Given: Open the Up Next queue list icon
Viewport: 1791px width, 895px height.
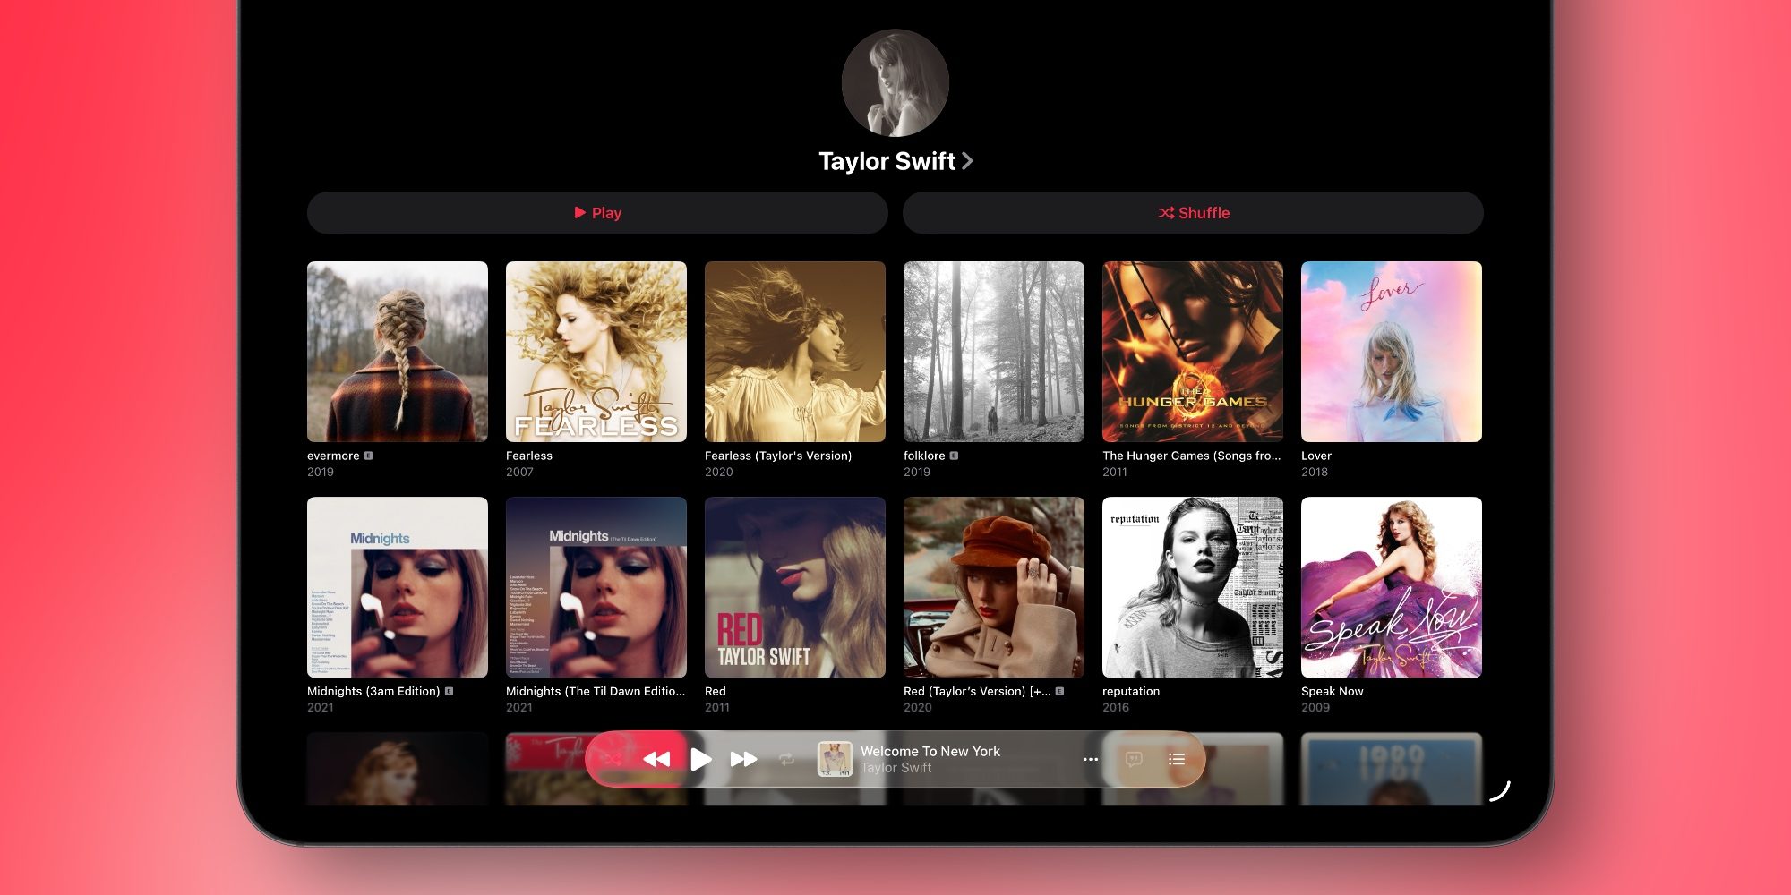Looking at the screenshot, I should pos(1177,759).
